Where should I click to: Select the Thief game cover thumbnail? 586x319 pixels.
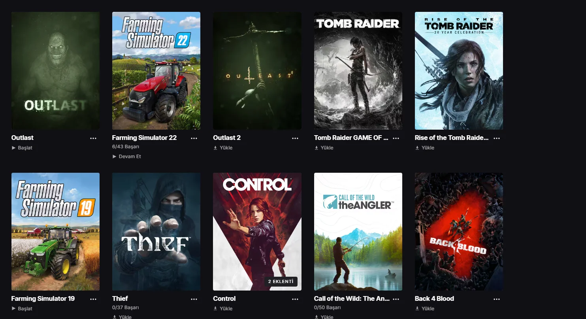pyautogui.click(x=156, y=232)
